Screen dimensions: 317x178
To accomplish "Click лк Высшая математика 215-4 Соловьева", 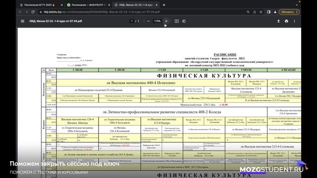I will (267, 147).
